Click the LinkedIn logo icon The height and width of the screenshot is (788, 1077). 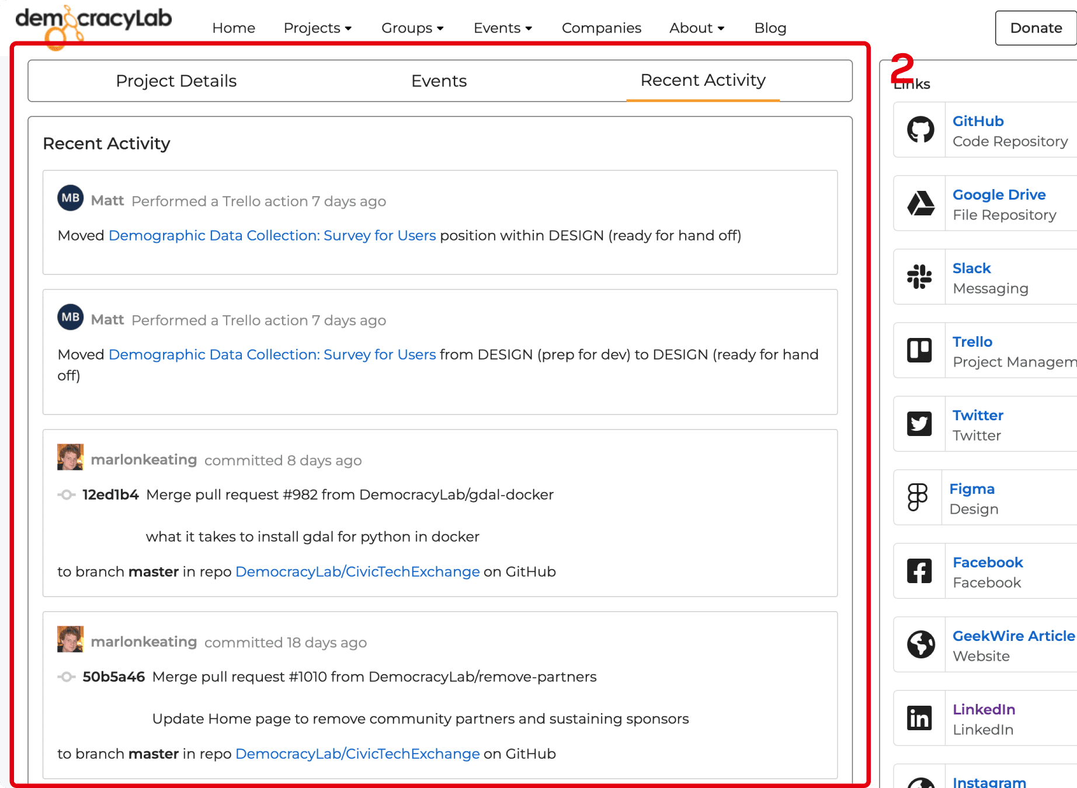pos(920,718)
